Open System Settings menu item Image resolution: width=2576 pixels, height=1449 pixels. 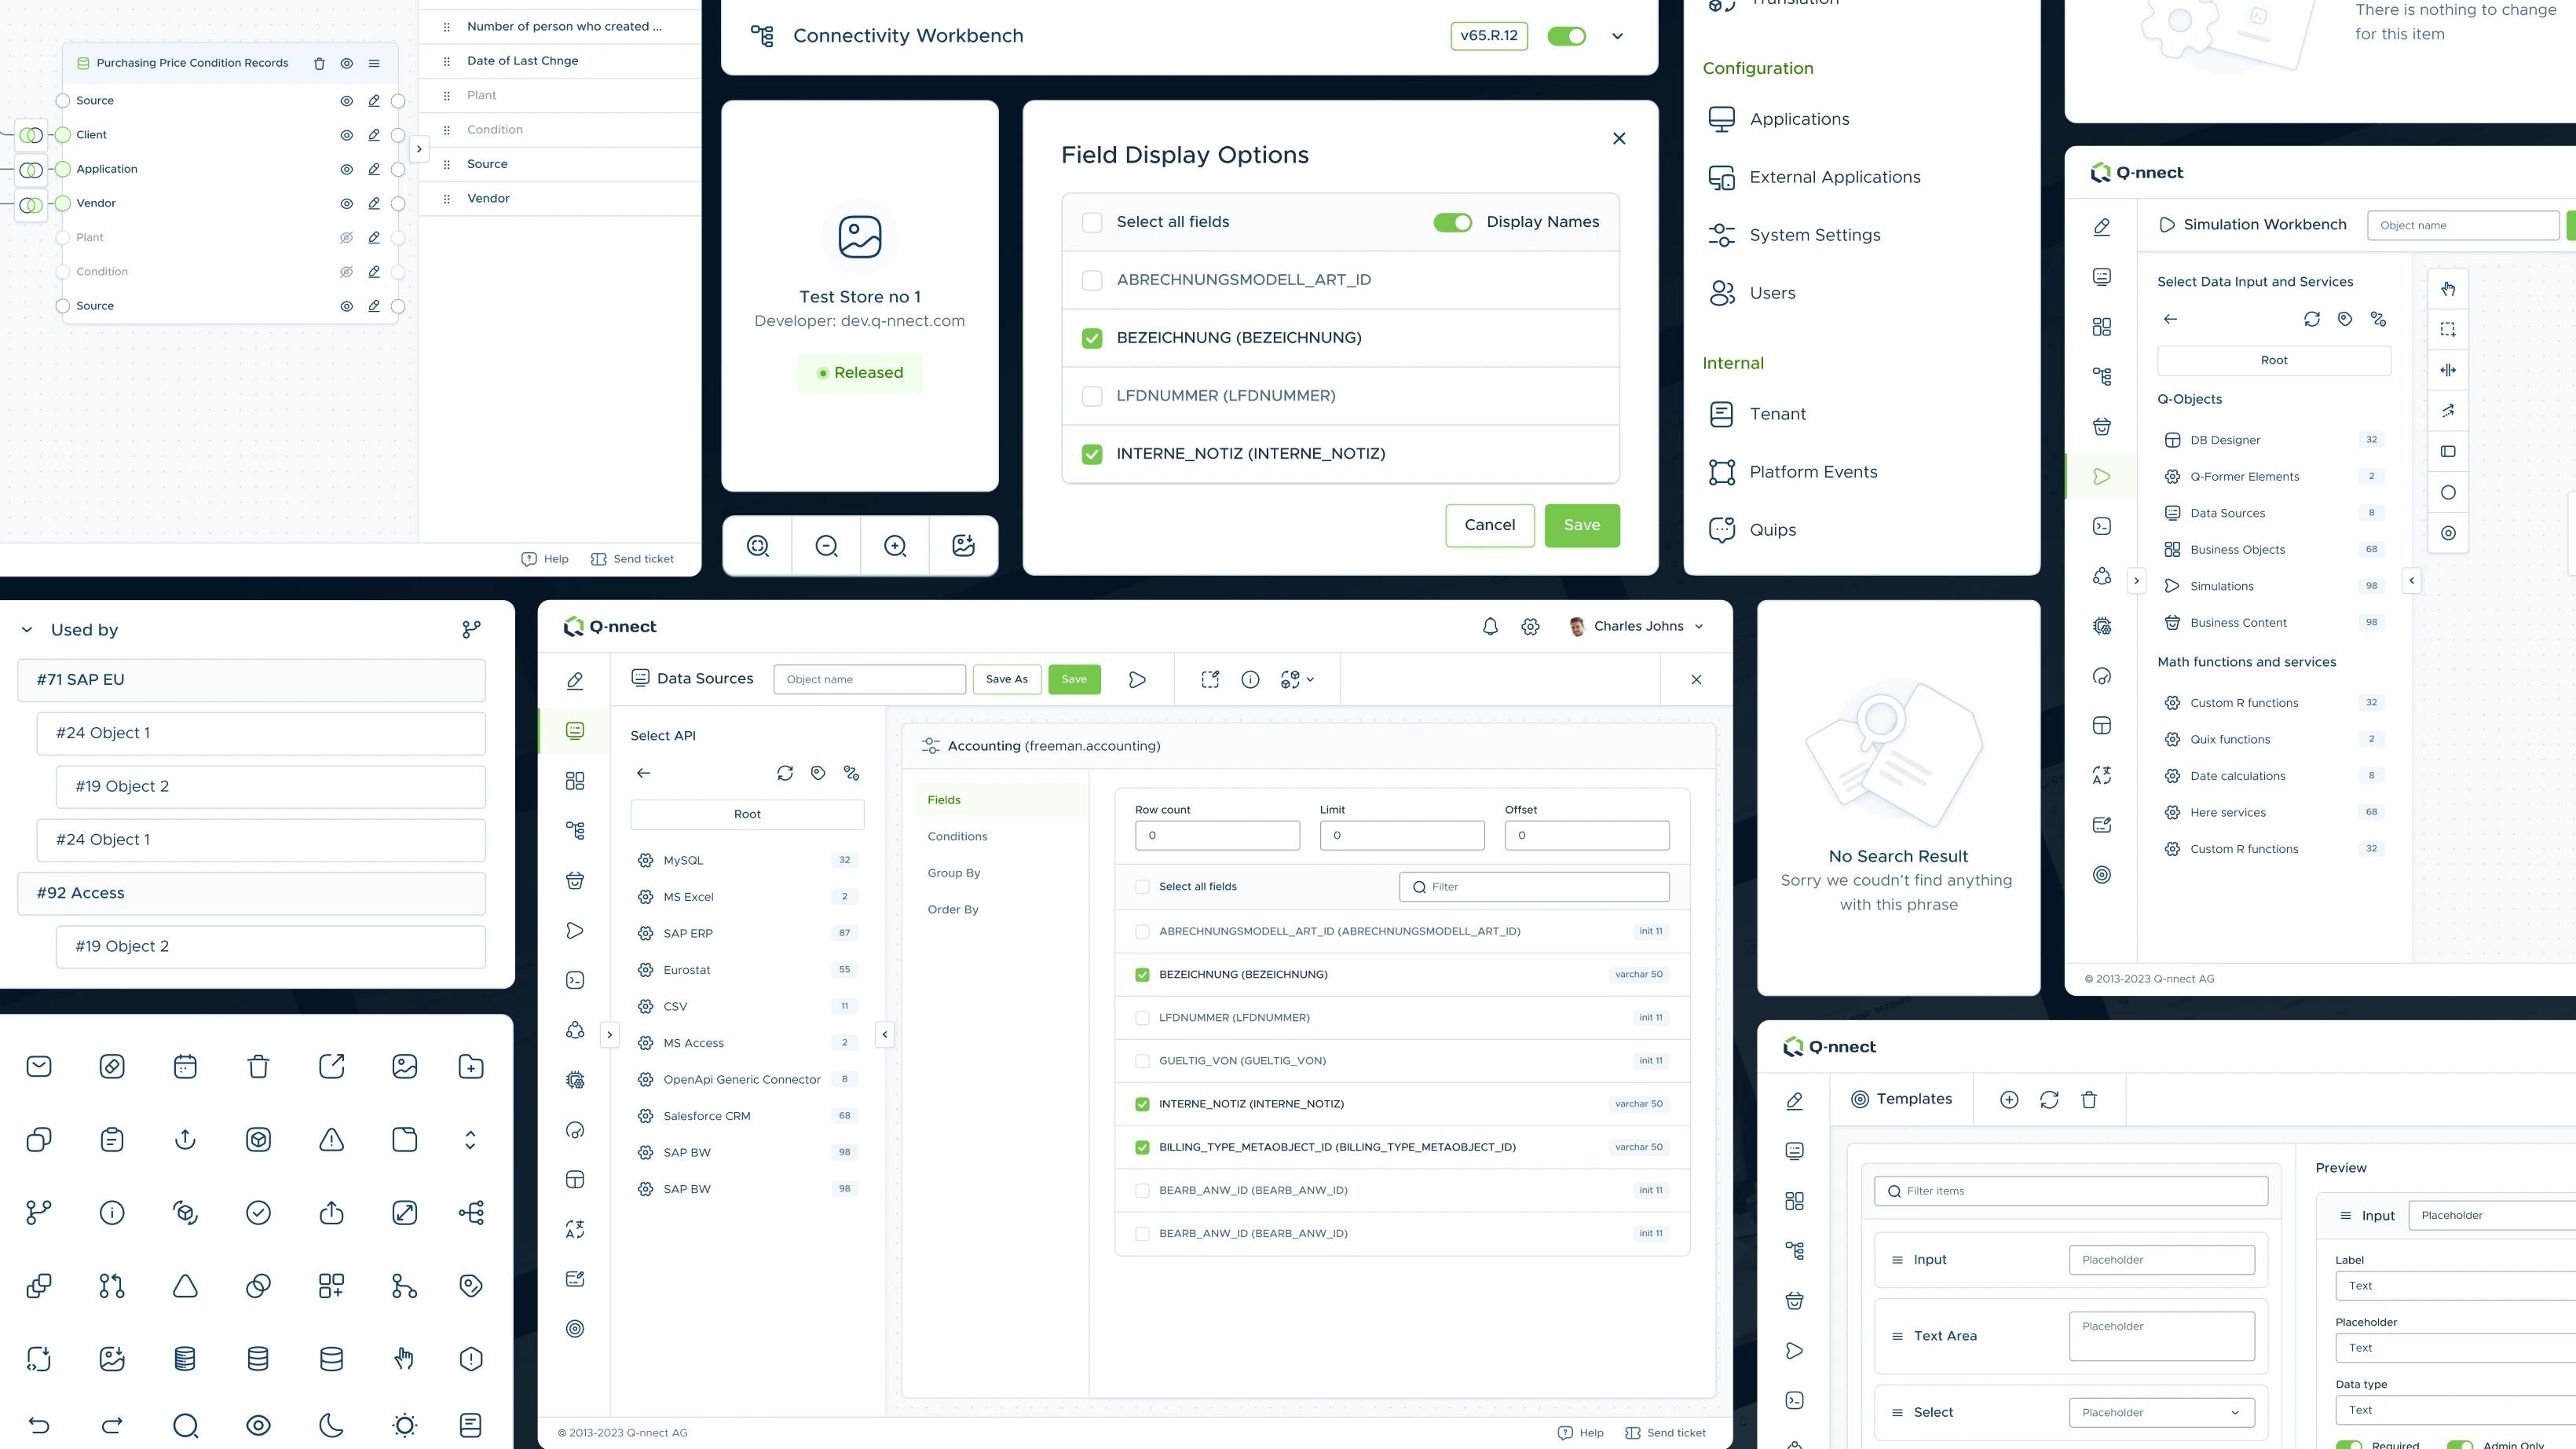click(1815, 236)
